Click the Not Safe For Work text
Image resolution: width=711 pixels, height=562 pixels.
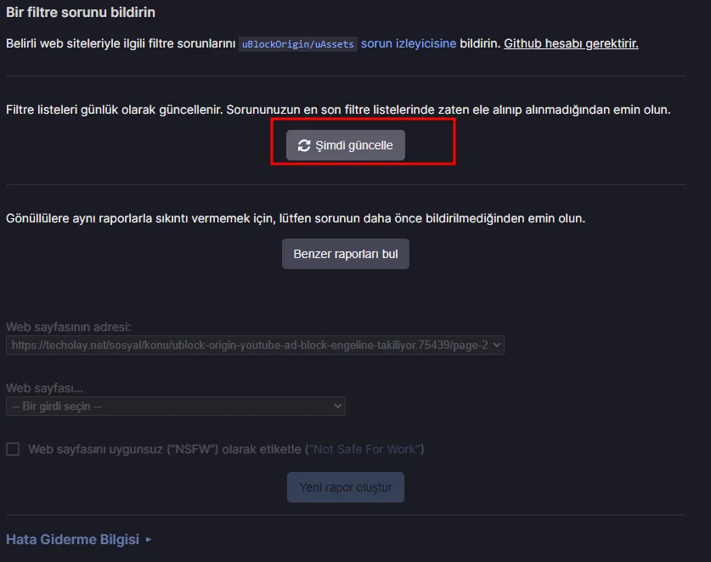[364, 449]
